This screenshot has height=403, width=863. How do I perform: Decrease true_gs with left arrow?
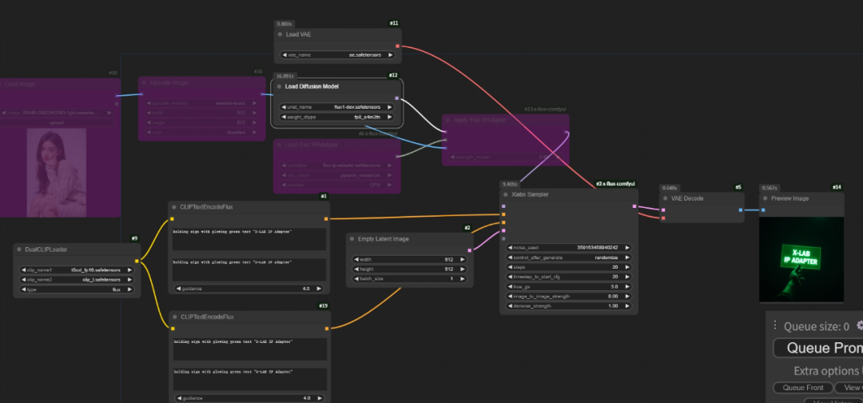click(510, 287)
